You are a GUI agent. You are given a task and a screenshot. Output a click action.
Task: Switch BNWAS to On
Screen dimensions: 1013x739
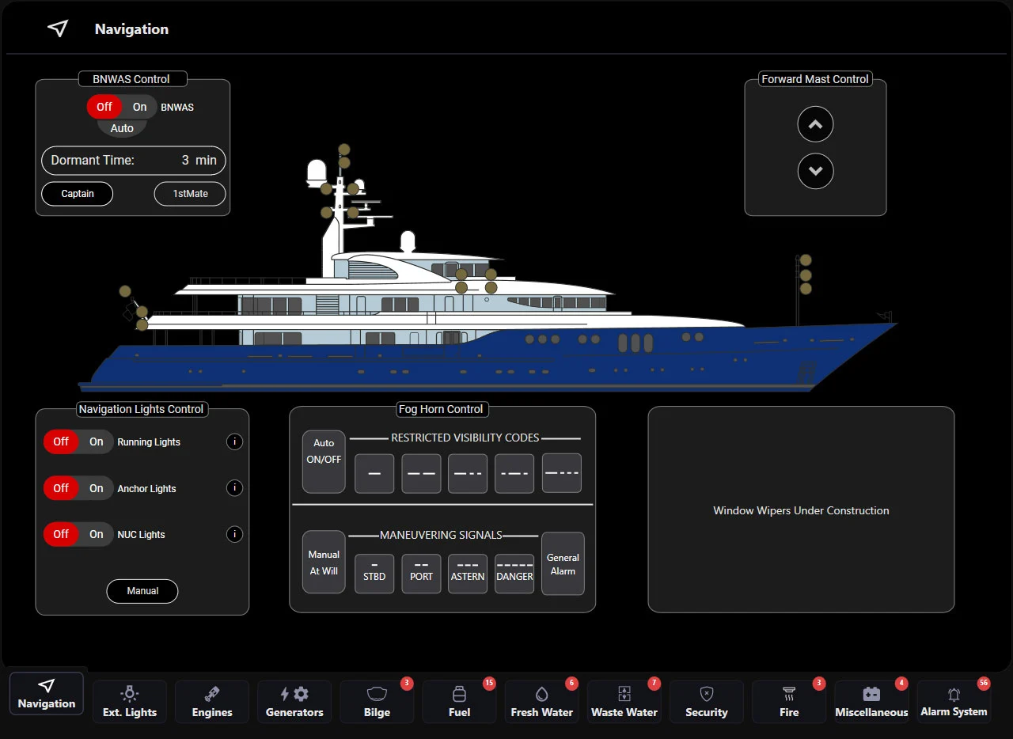(x=139, y=106)
